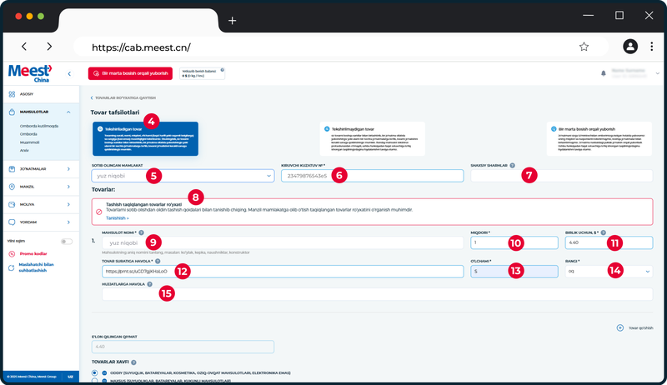Collapse the Mahsulotlar menu chevron

(x=68, y=112)
